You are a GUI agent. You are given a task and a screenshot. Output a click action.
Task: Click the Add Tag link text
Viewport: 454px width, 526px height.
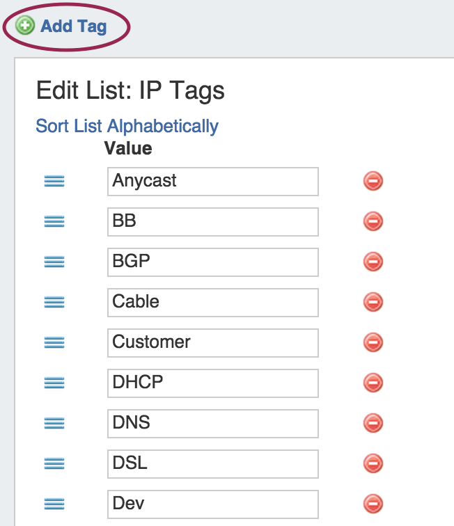73,26
